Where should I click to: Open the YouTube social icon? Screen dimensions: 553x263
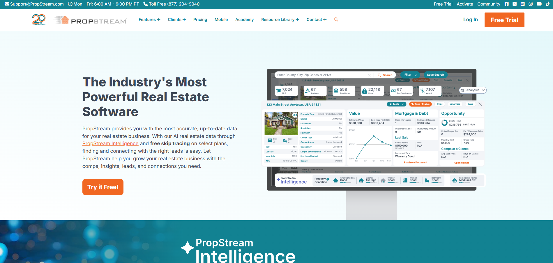tap(539, 4)
